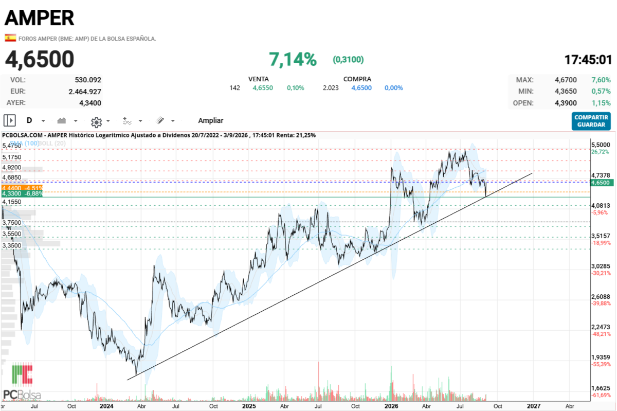617x411 pixels.
Task: Click the chart header title text
Action: [x=159, y=135]
